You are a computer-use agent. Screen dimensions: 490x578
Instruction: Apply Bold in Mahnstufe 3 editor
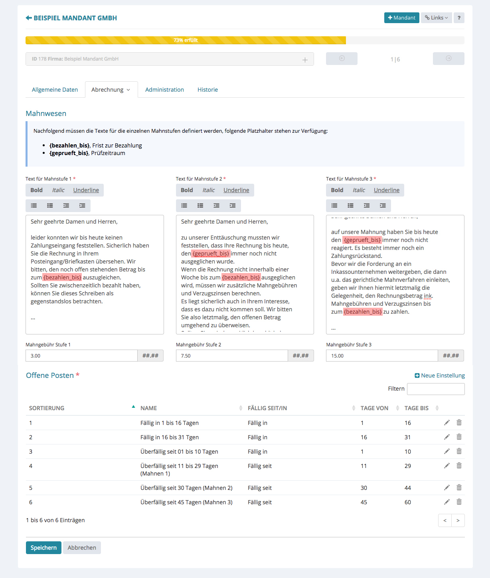337,190
